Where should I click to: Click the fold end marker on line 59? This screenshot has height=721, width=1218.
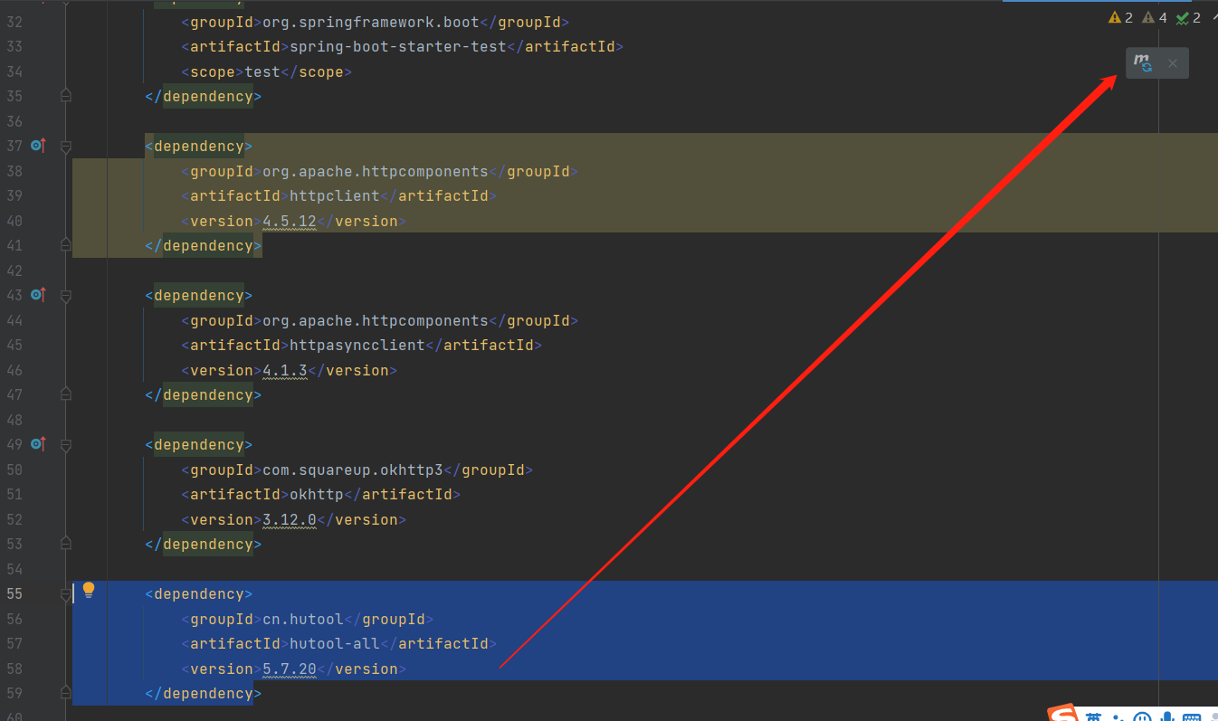[x=65, y=693]
